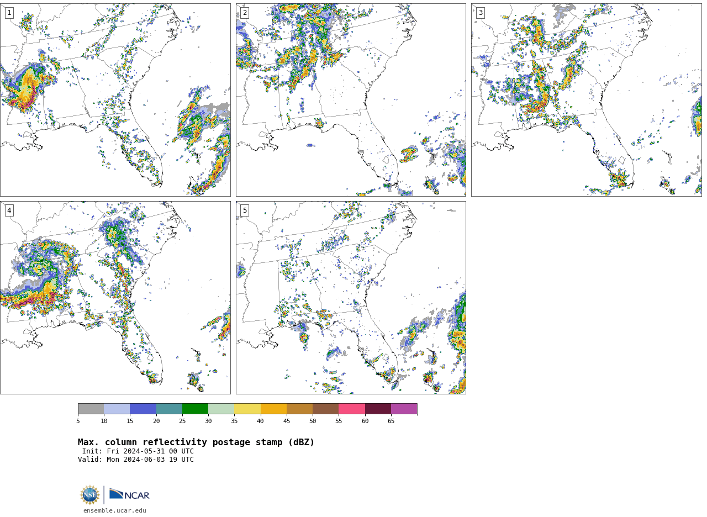This screenshot has width=707, height=517.
Task: Click the panel number label 5
Action: tap(245, 210)
